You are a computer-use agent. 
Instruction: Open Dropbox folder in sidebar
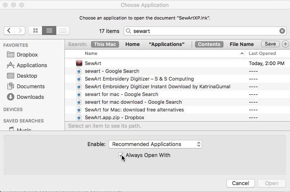point(27,55)
